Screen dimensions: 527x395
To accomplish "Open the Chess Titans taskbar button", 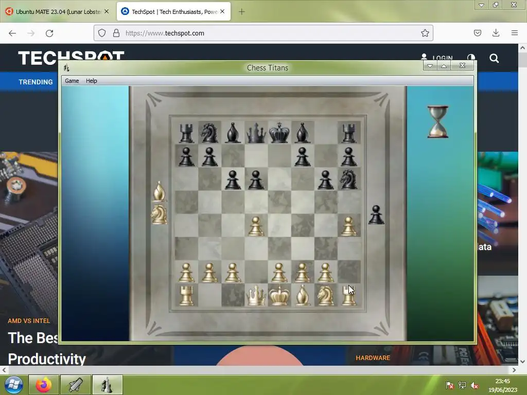I will tap(107, 385).
